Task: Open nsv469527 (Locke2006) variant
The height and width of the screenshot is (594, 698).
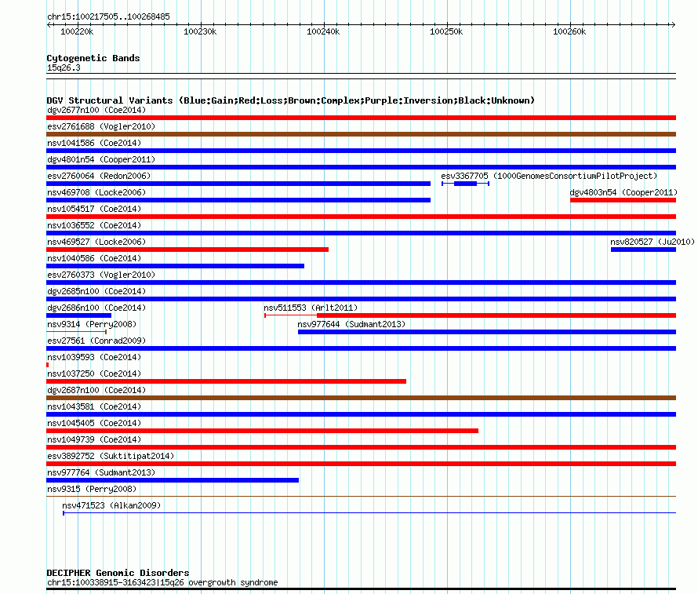Action: [x=96, y=242]
